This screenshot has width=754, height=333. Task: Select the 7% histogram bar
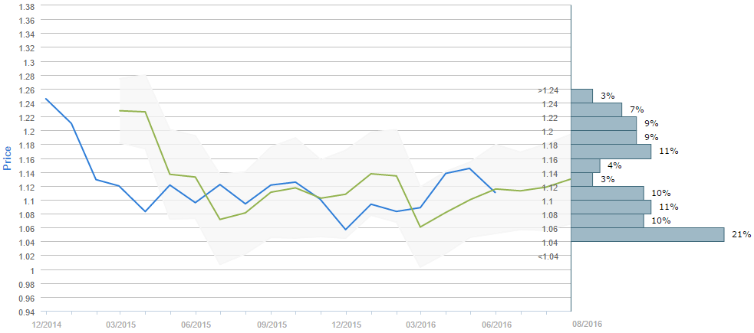tap(597, 109)
